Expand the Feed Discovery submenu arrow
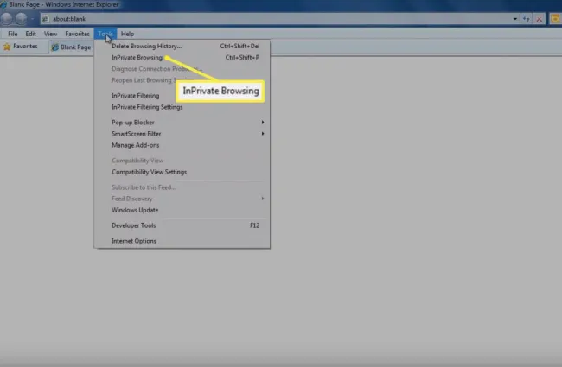The width and height of the screenshot is (562, 367). pyautogui.click(x=263, y=199)
